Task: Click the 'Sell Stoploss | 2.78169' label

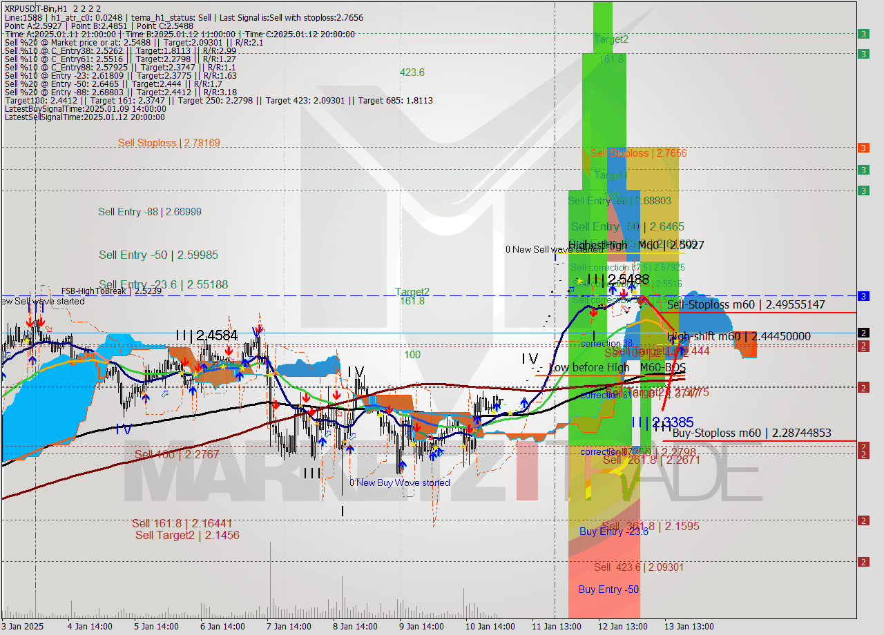Action: (169, 143)
